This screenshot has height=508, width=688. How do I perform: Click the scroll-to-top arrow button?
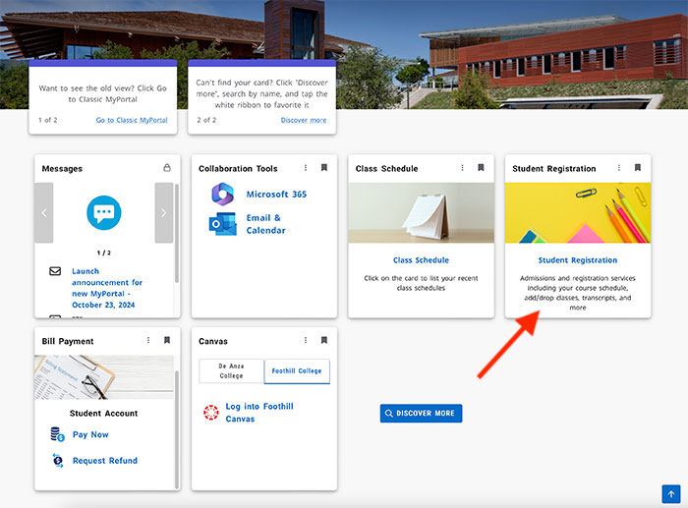(x=670, y=493)
